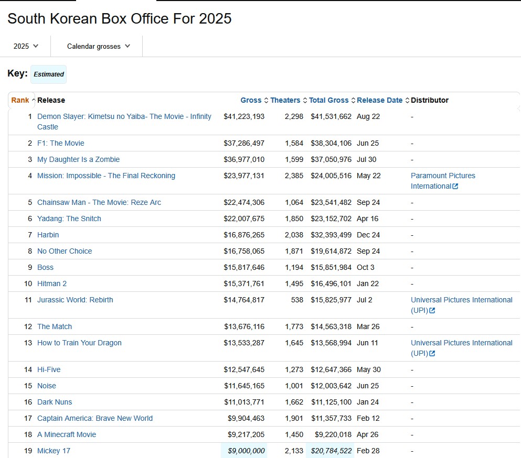Open the Noise release link

(x=47, y=386)
